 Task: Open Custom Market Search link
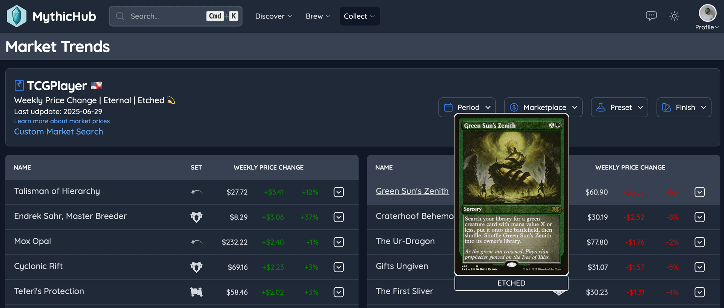point(58,132)
